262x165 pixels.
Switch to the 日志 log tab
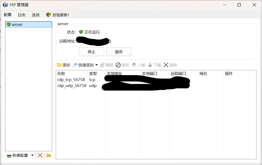[x=22, y=15]
